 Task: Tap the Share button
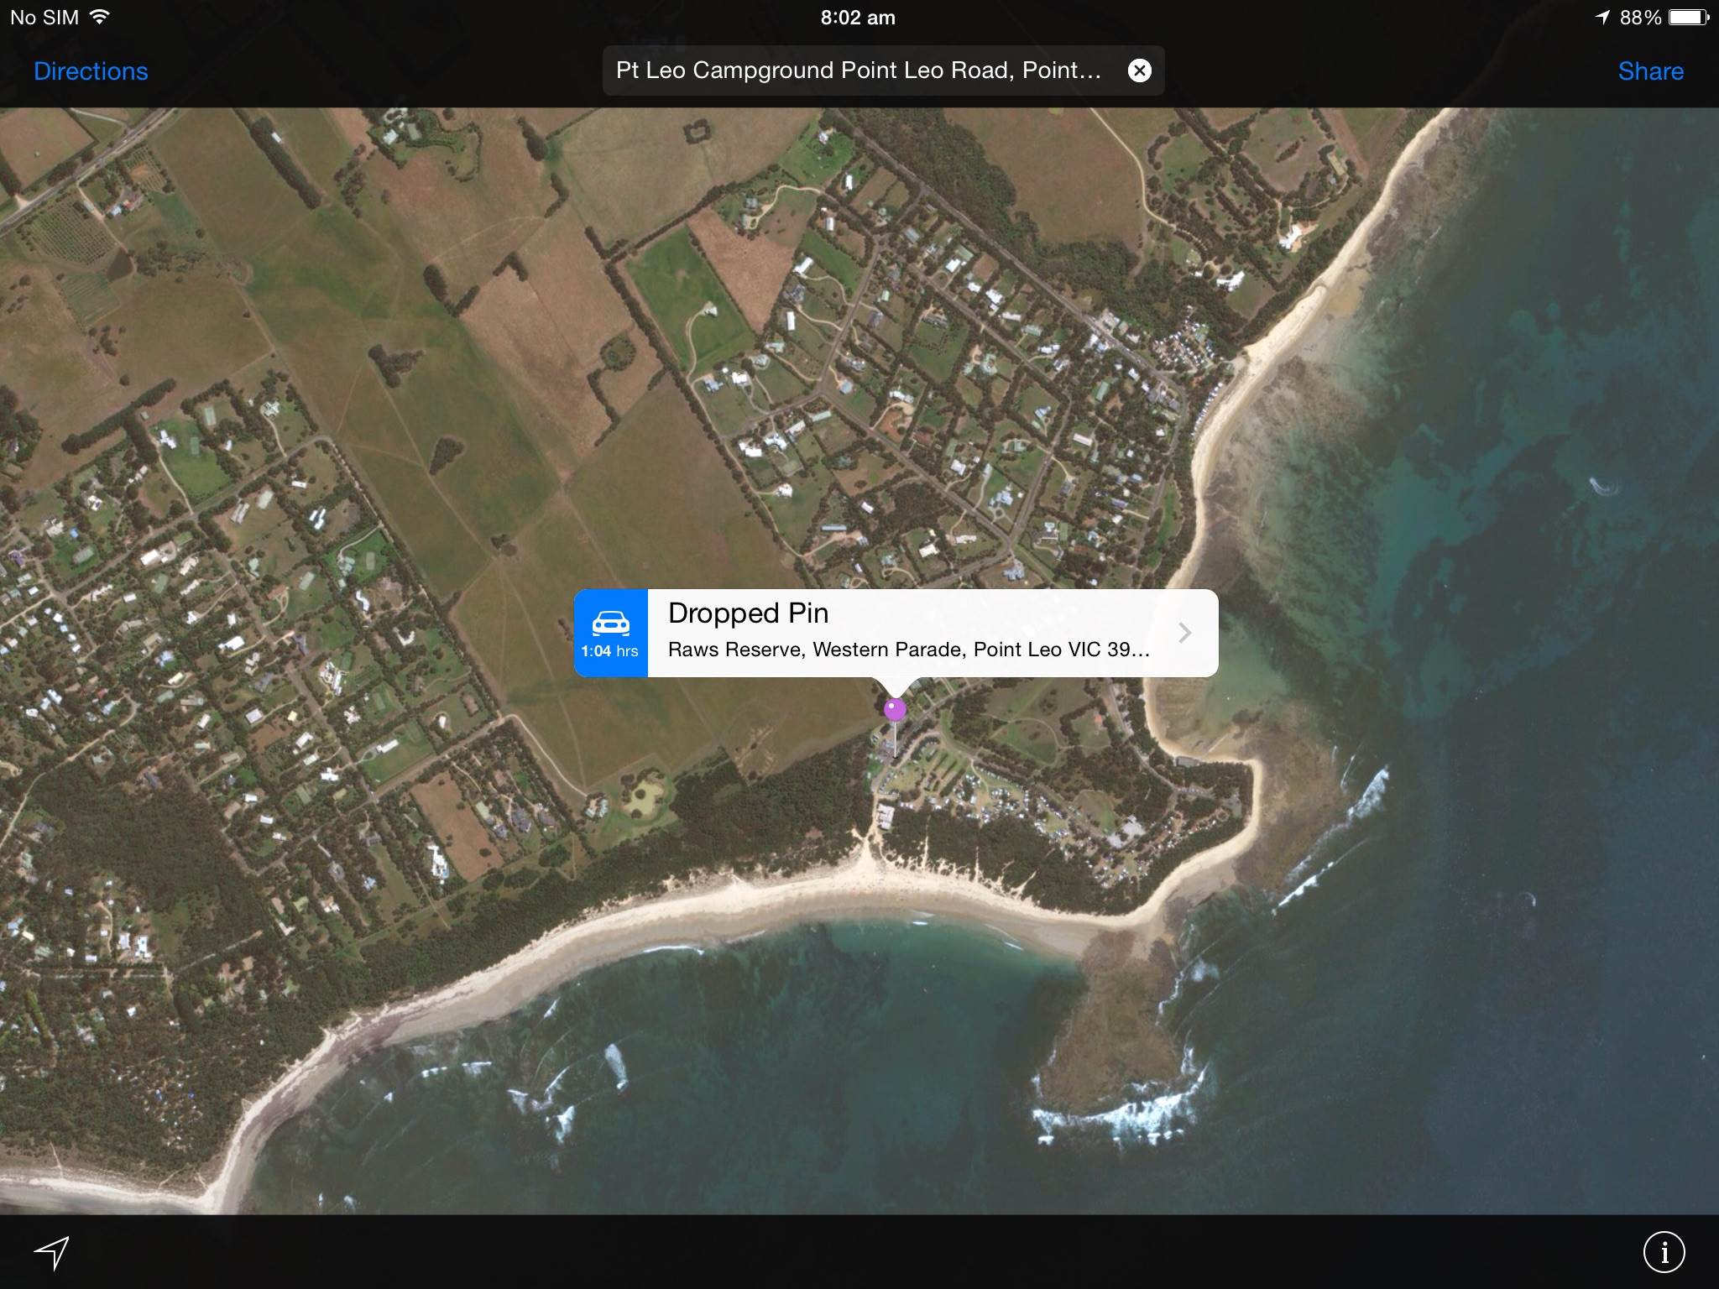(1650, 71)
